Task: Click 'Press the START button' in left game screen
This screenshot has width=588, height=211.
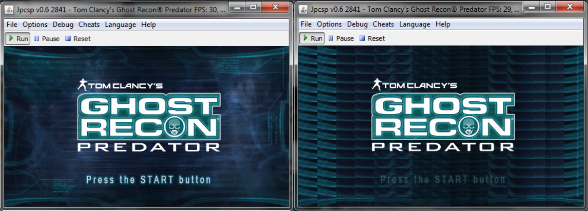Action: click(x=148, y=179)
